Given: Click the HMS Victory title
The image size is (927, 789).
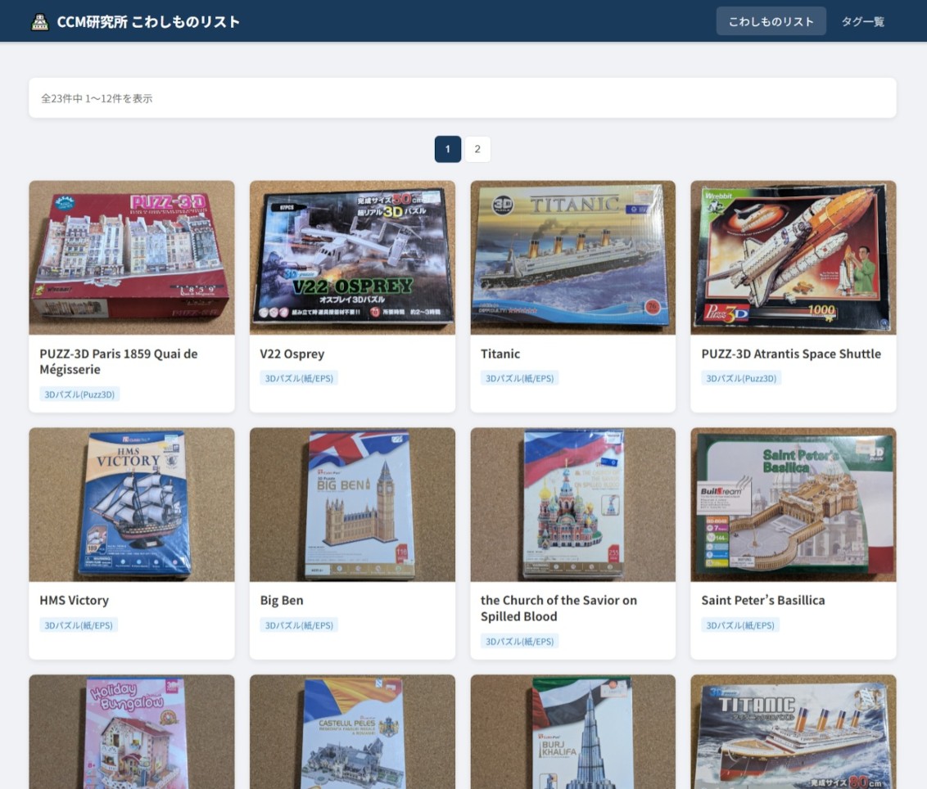Looking at the screenshot, I should click(x=74, y=601).
